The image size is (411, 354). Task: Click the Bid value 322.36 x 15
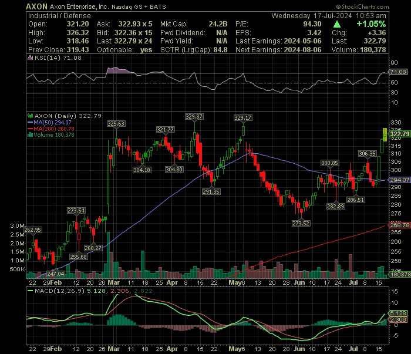coord(133,33)
